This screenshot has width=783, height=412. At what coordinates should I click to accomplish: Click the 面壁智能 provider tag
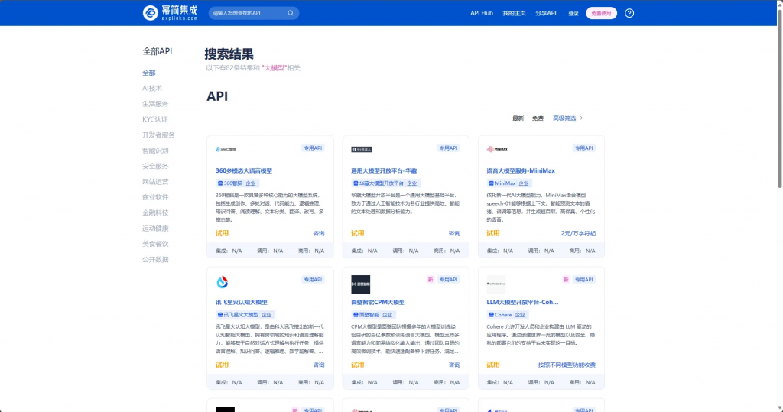point(372,315)
